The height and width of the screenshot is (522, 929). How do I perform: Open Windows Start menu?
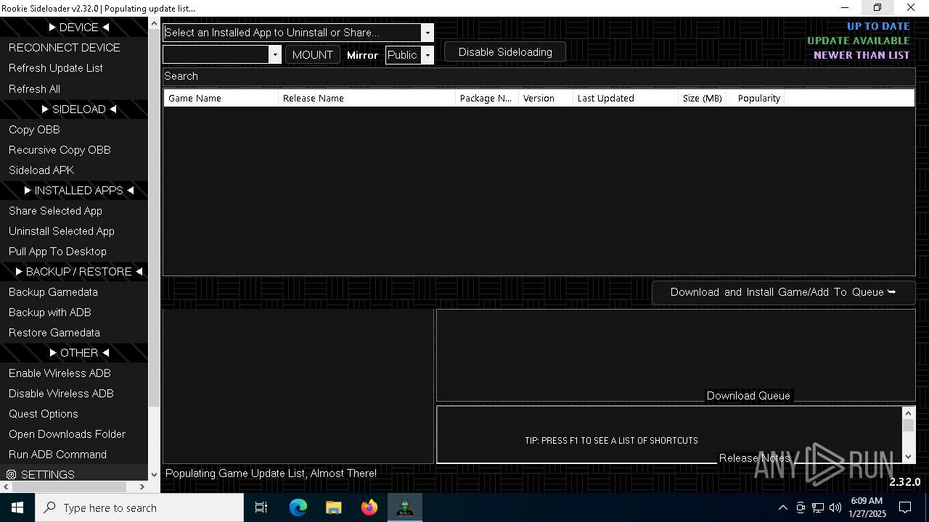[17, 507]
